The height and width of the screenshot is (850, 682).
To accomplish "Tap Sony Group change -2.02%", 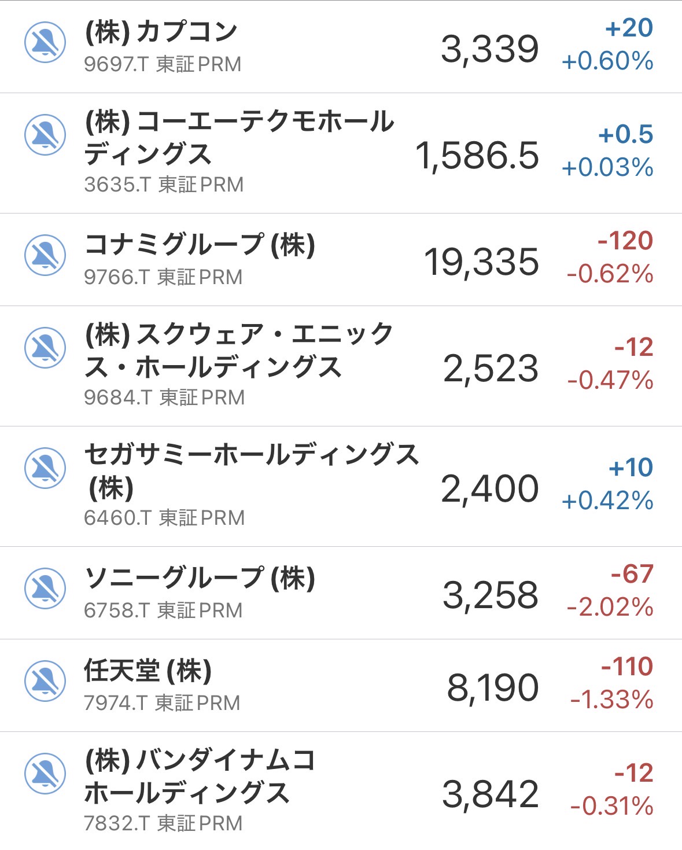I will click(610, 608).
